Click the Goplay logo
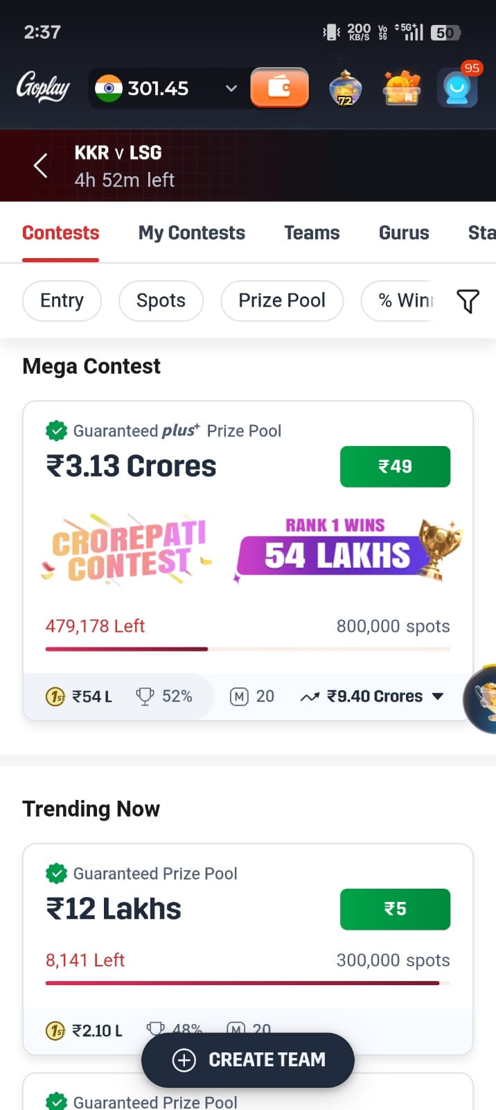 [43, 88]
